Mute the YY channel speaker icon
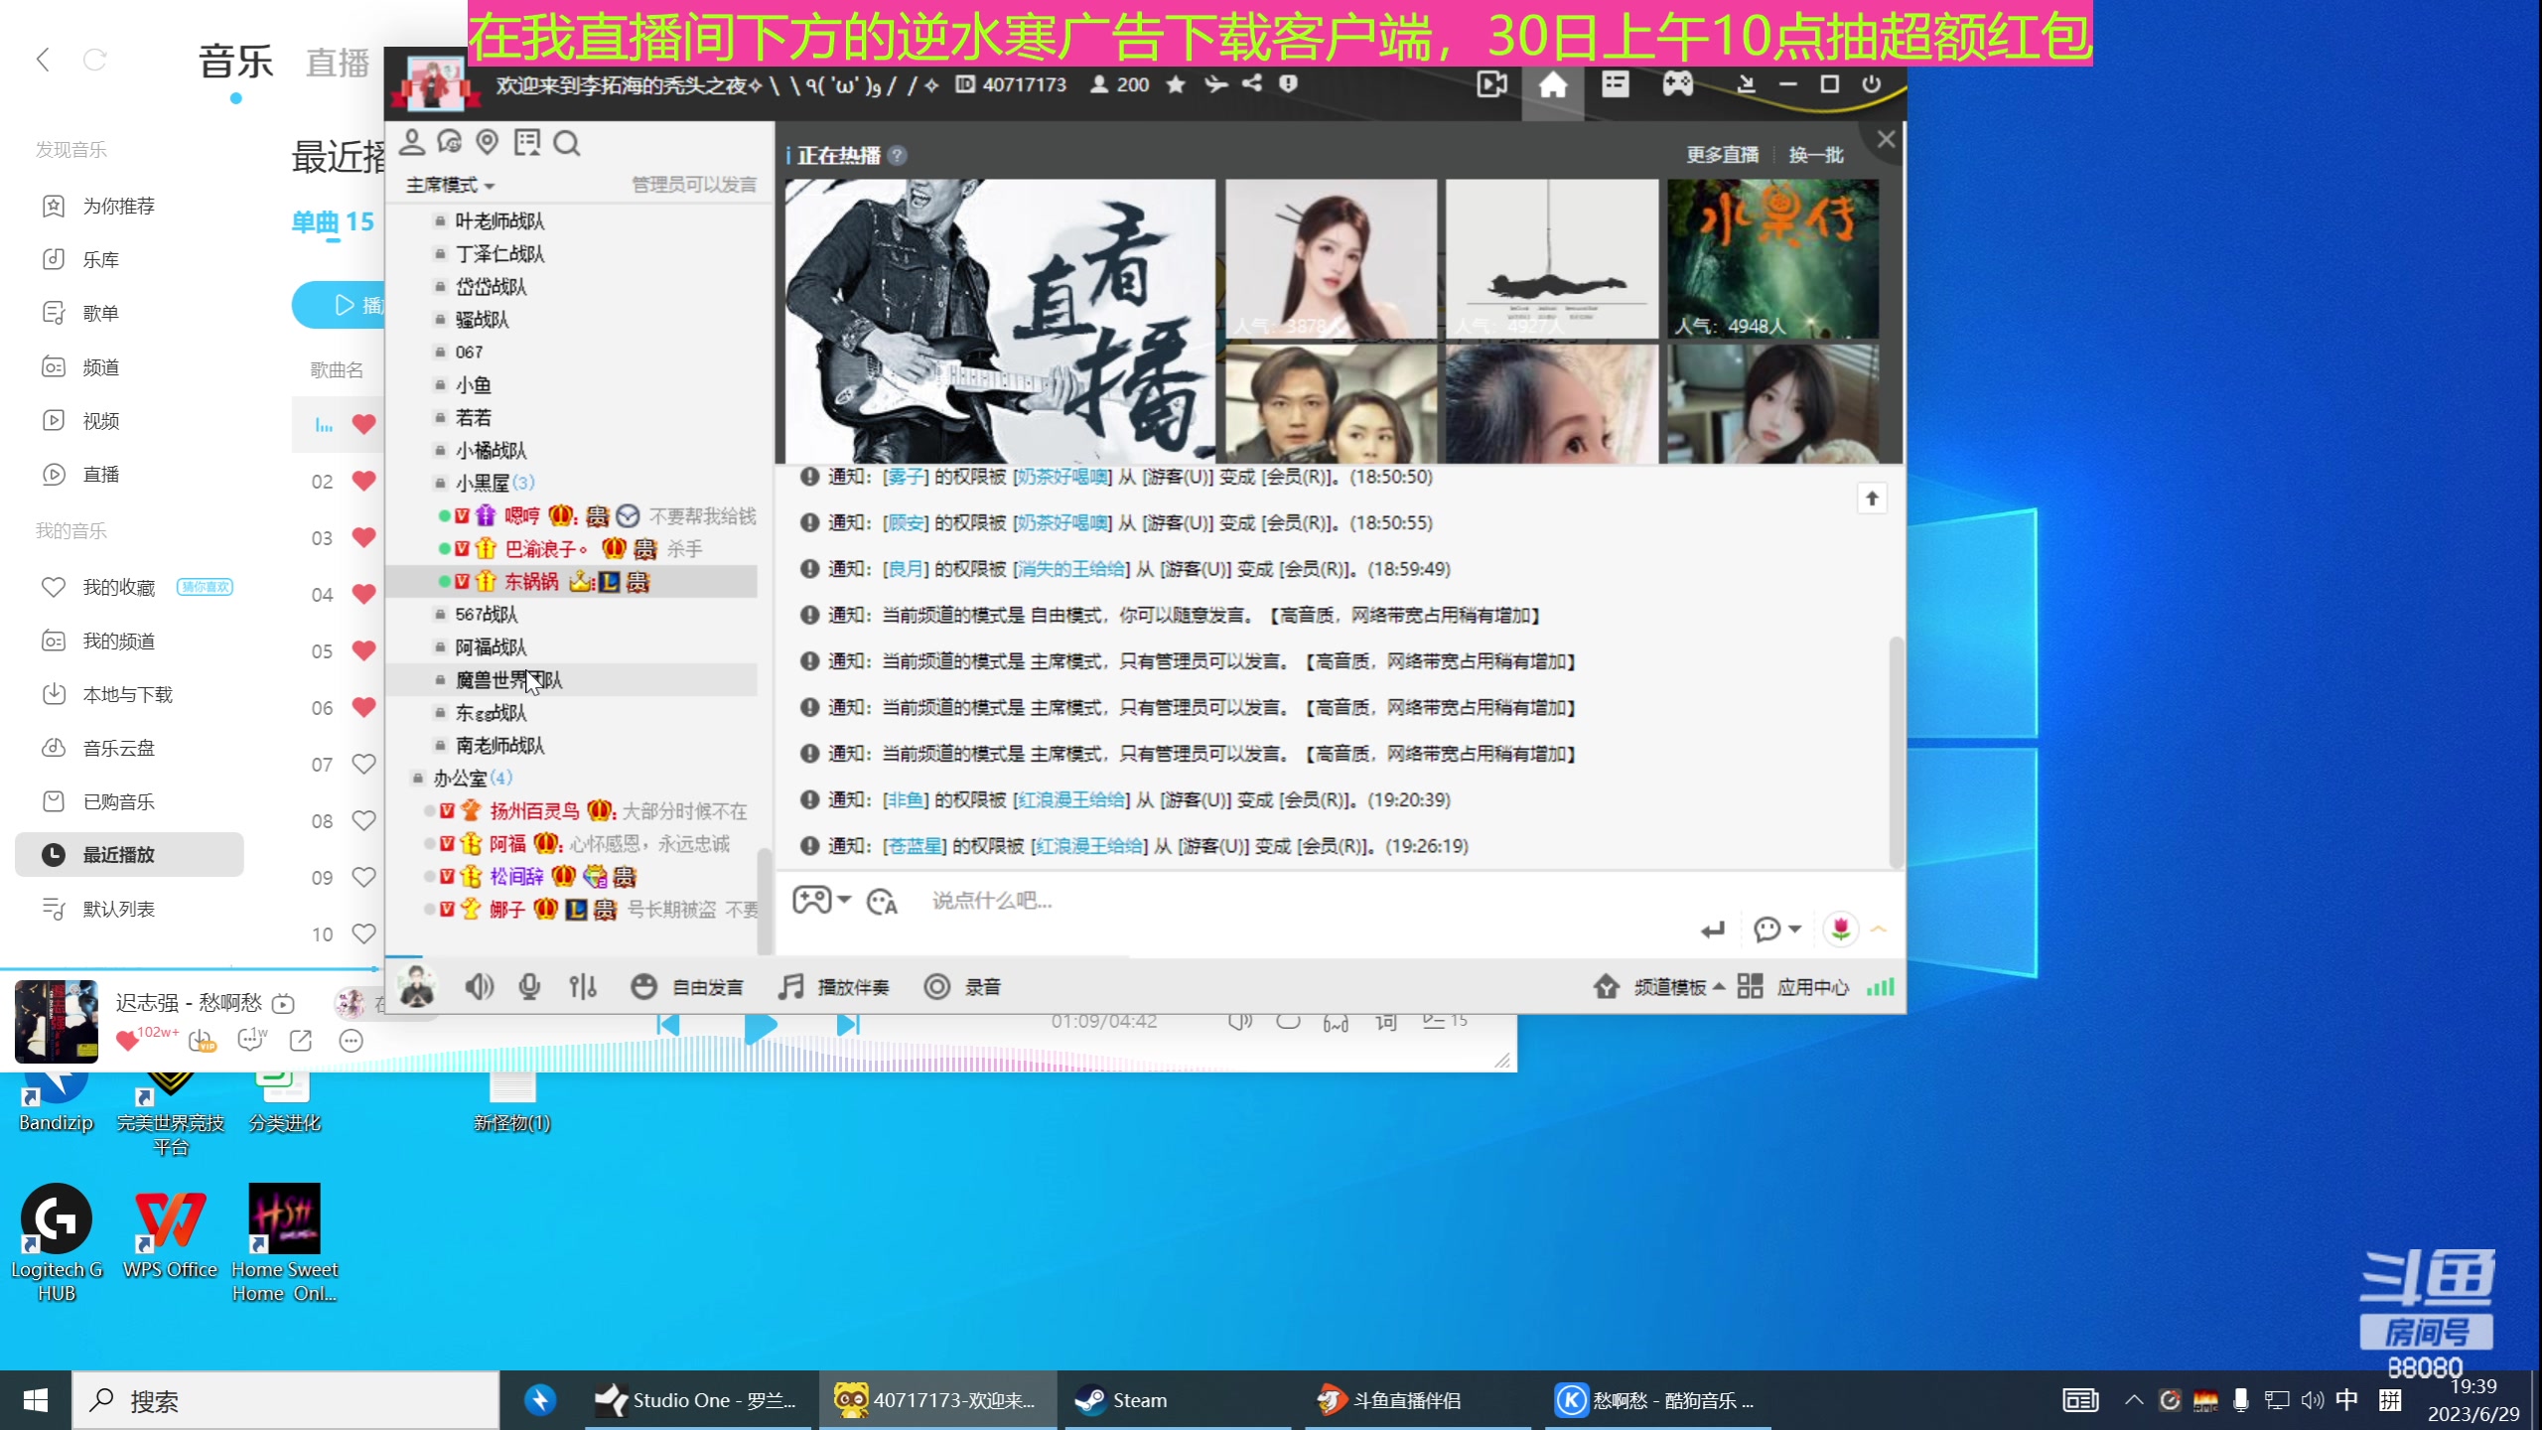 479,987
